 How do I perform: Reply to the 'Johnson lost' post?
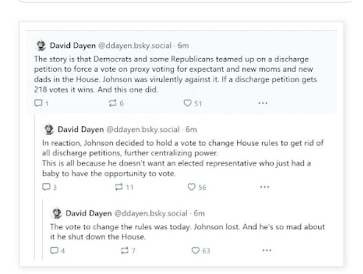pyautogui.click(x=57, y=250)
